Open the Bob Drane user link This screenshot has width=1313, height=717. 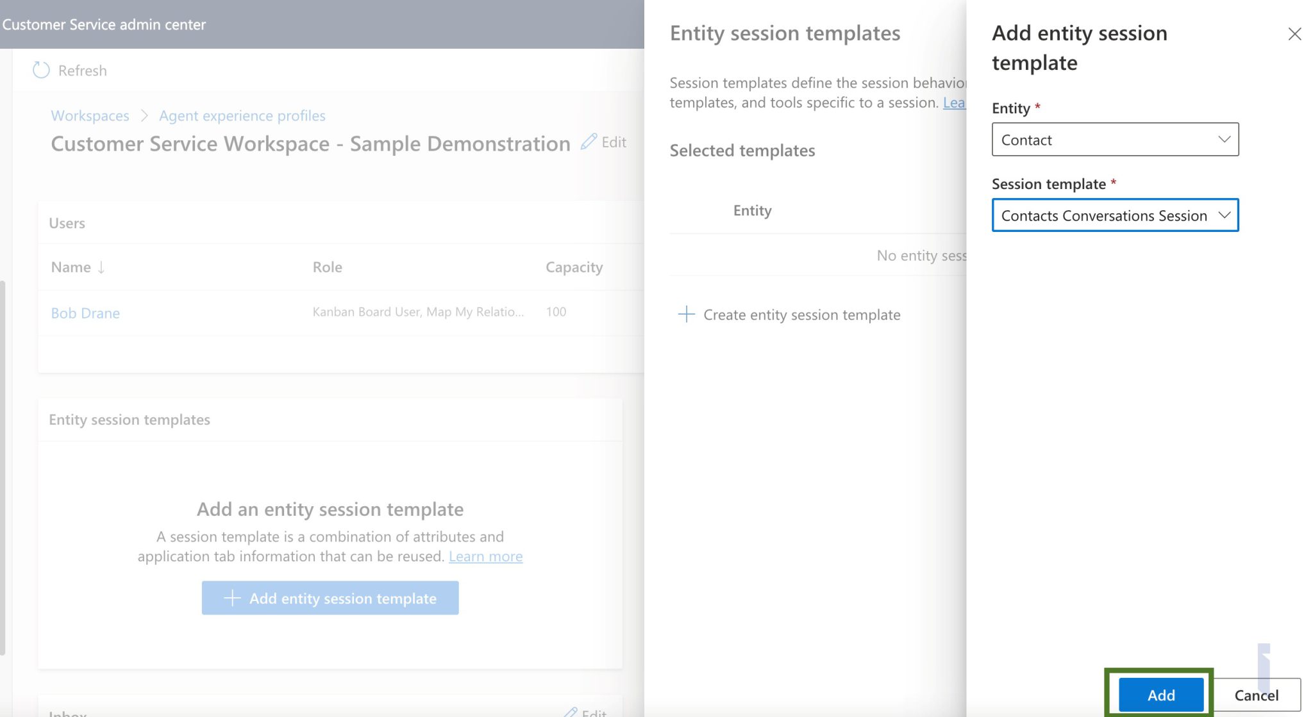pyautogui.click(x=85, y=313)
